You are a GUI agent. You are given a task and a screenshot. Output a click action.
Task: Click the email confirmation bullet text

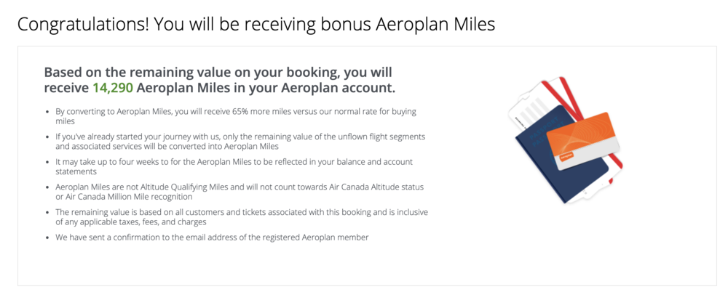[x=211, y=237]
